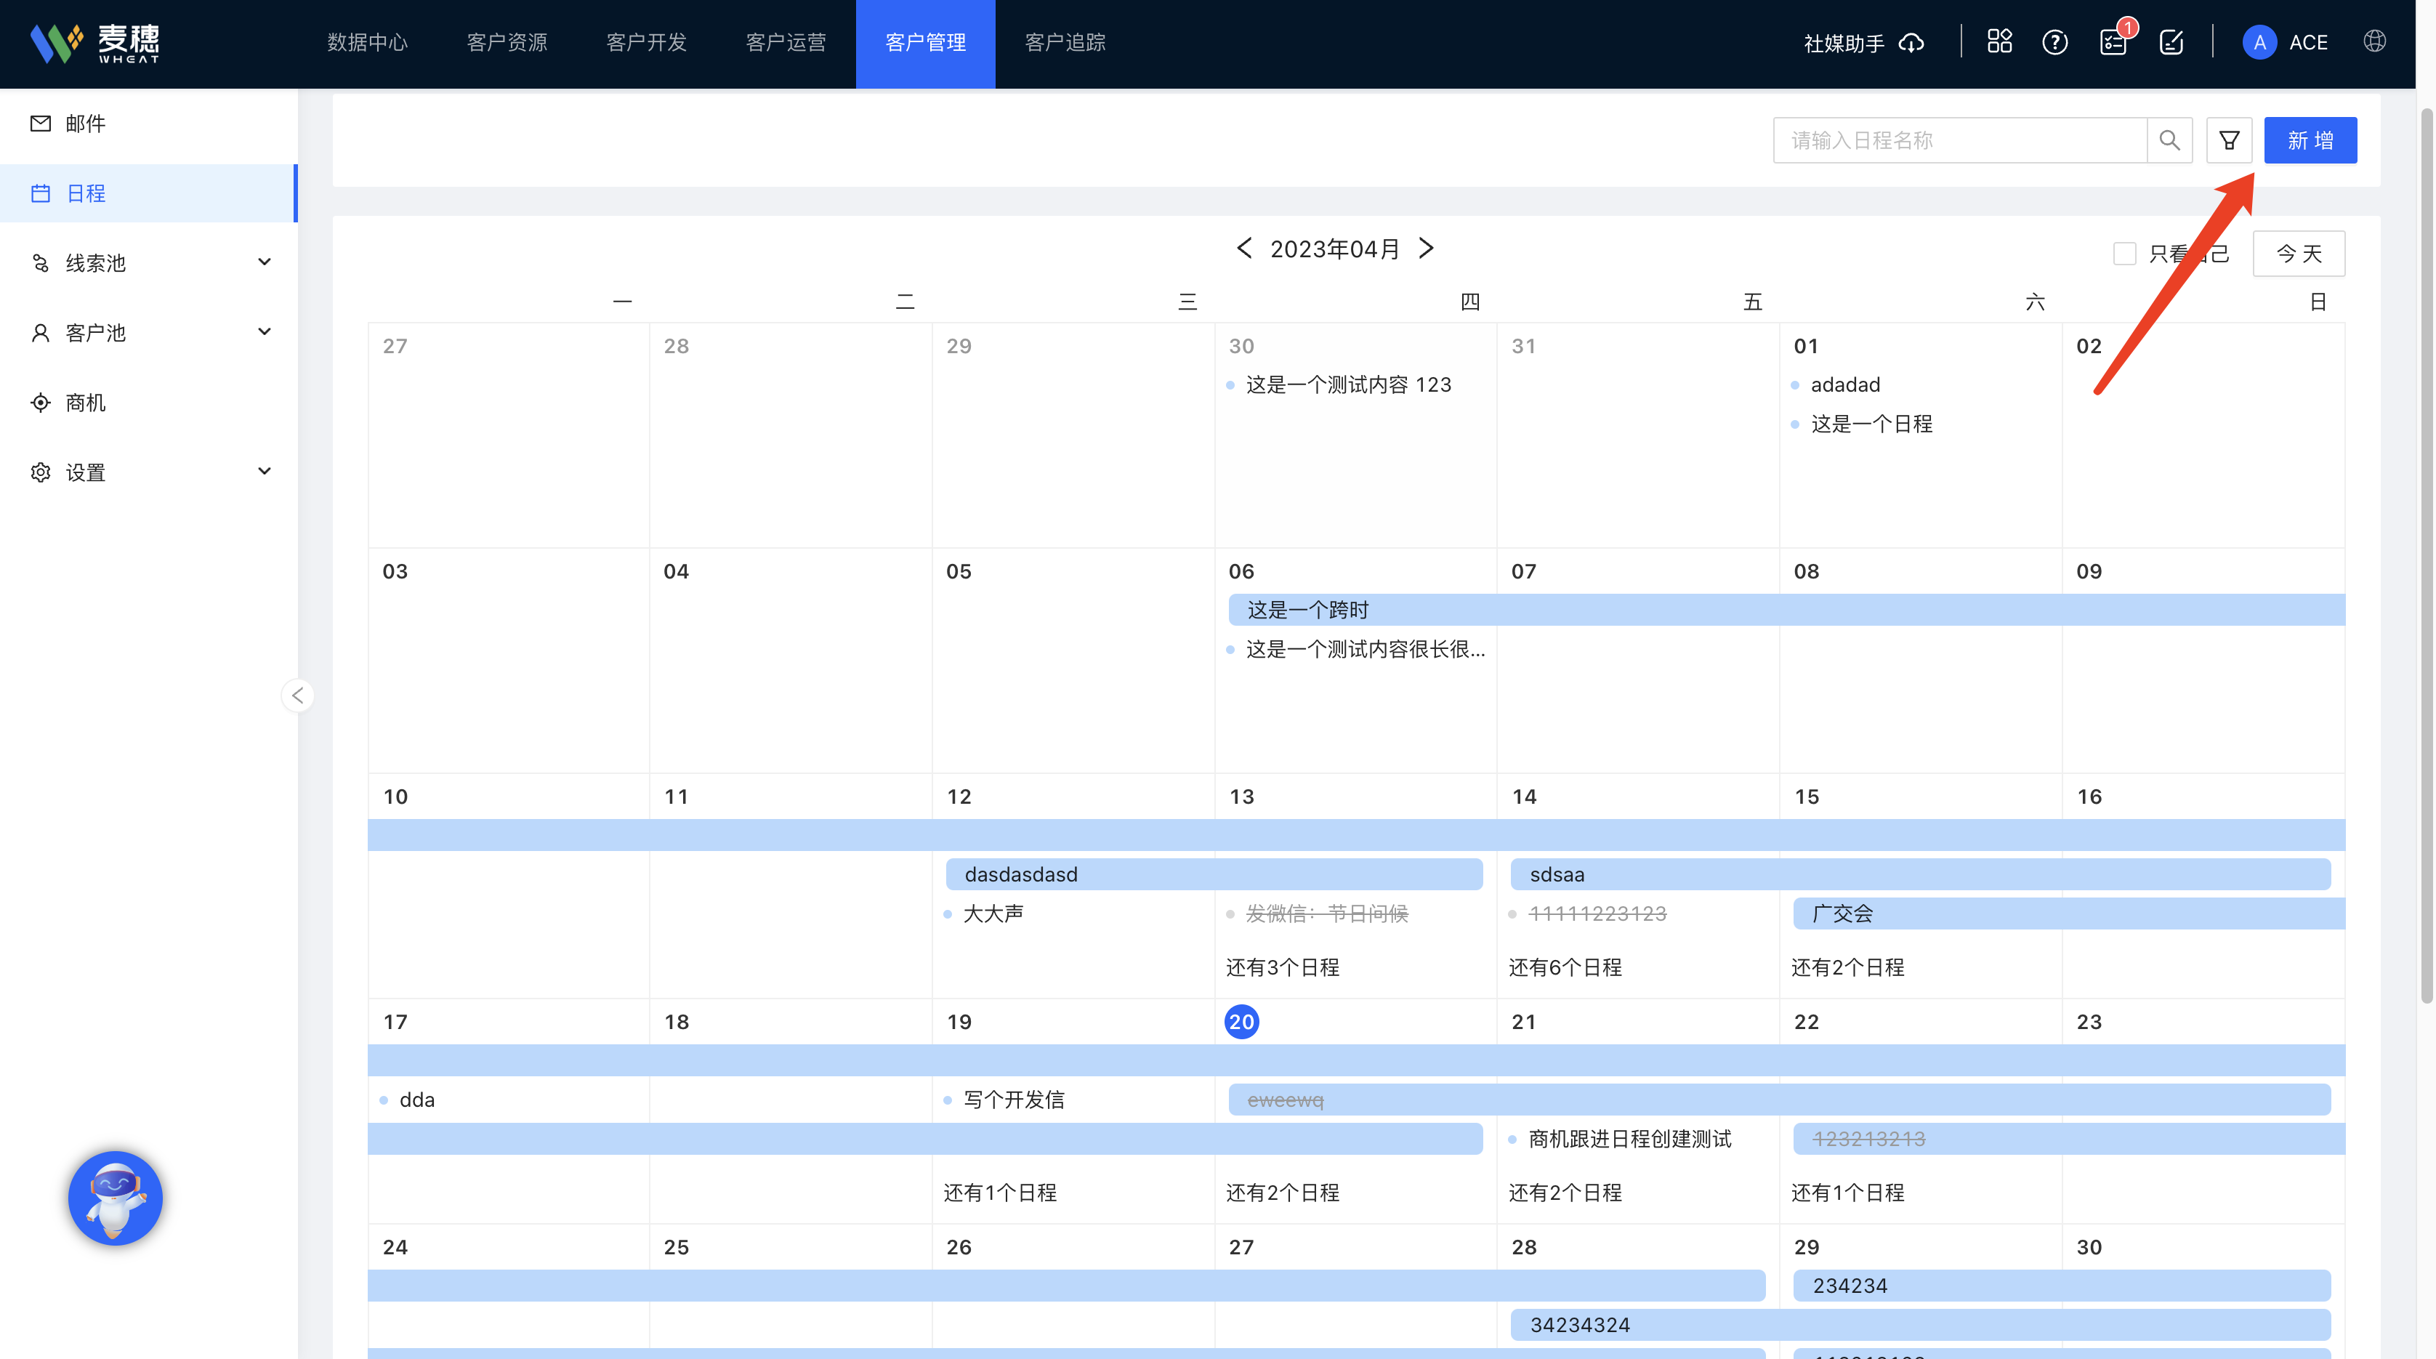Click the 麦穗 WHEAT logo

pos(94,43)
